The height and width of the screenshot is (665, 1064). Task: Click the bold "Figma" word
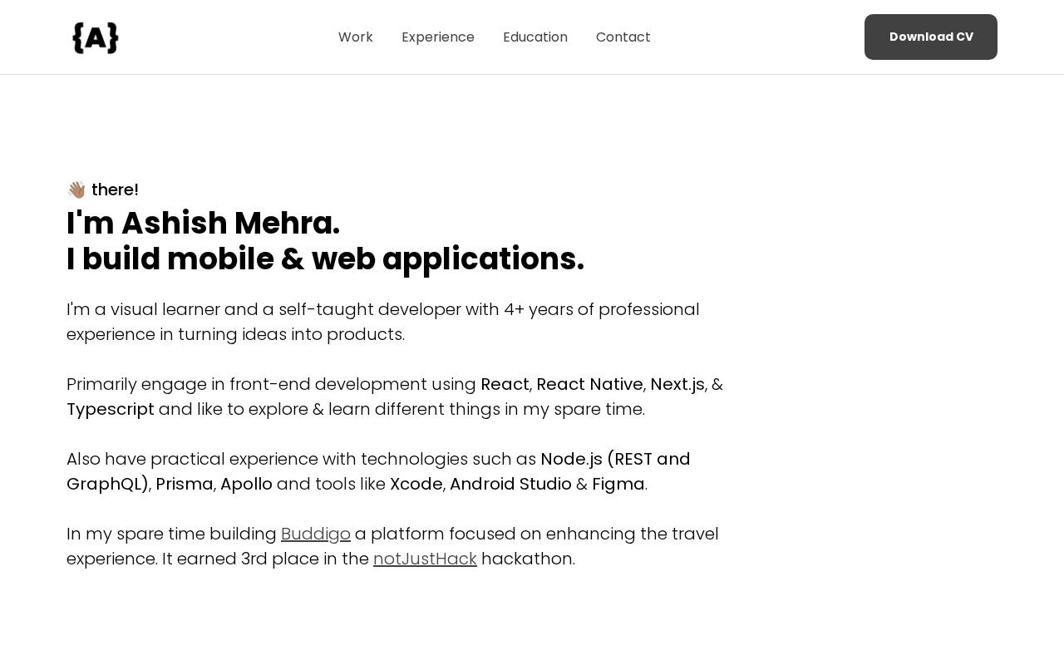tap(618, 484)
